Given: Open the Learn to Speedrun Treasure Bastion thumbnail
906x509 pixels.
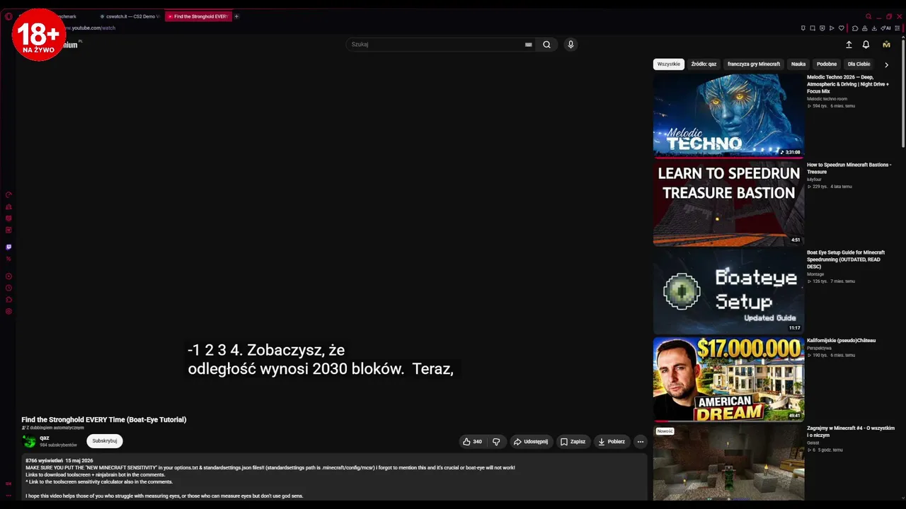Looking at the screenshot, I should (x=728, y=203).
